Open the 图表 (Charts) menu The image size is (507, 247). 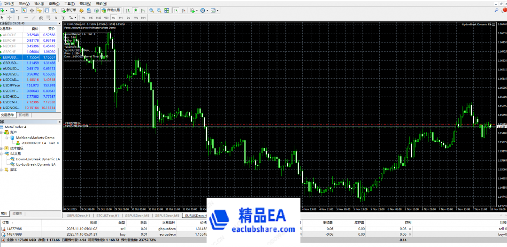(54, 3)
